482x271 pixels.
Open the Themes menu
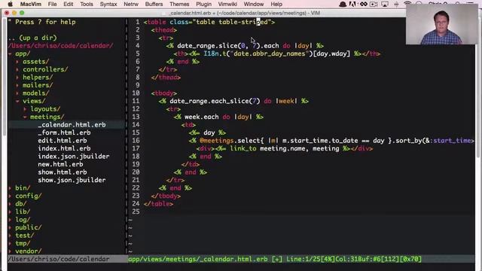(x=179, y=4)
